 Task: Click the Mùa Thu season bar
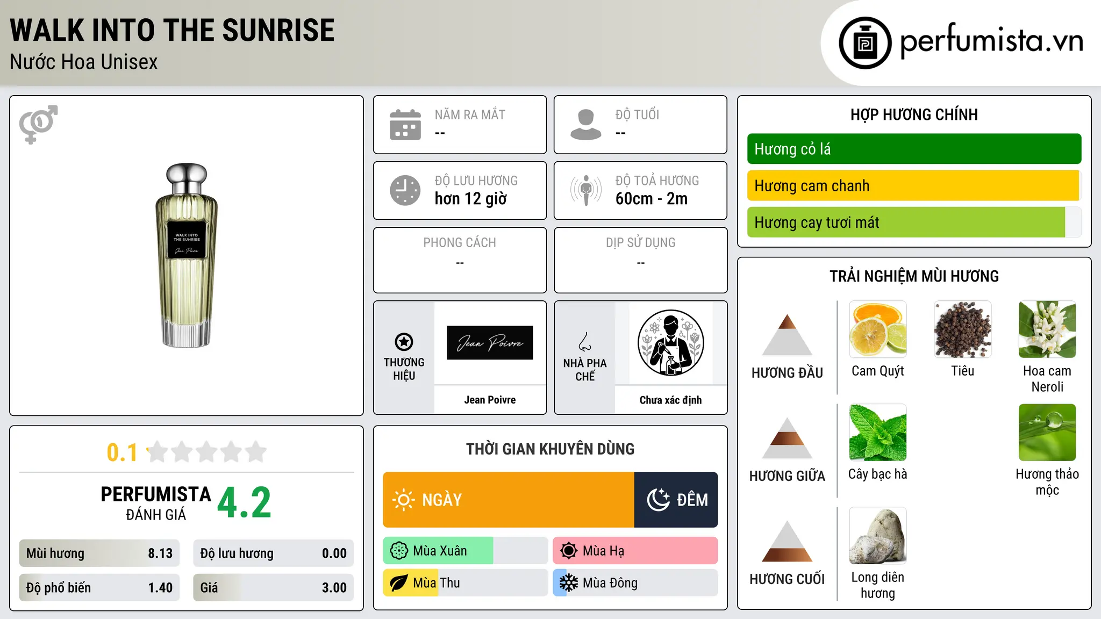click(x=466, y=583)
